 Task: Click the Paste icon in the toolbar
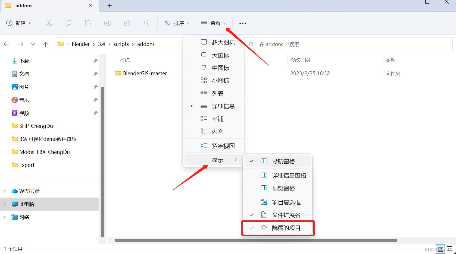click(x=88, y=23)
